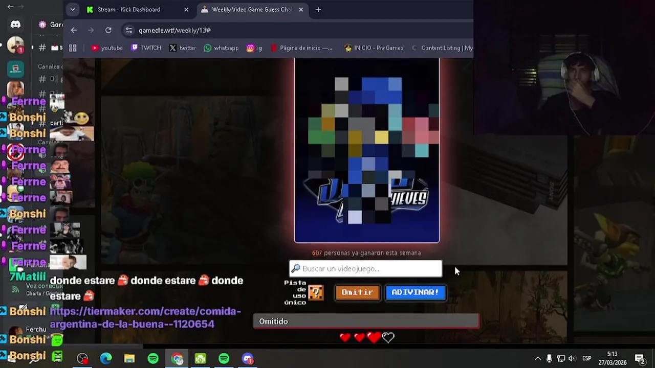This screenshot has width=655, height=368.
Task: Open Discord home icon in Discord window
Action: [x=15, y=25]
